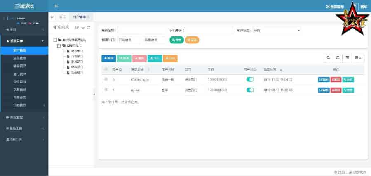Click the card view toggle icon

(x=348, y=58)
